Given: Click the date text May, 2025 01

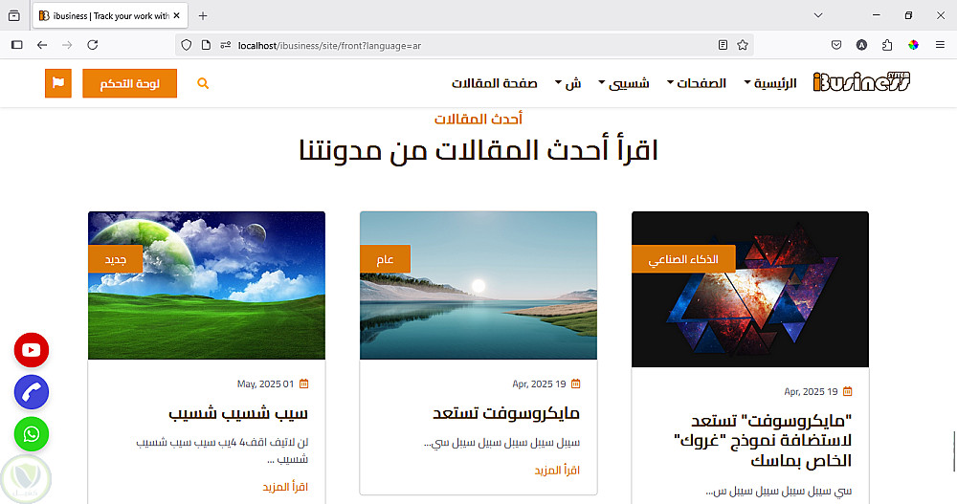Looking at the screenshot, I should (265, 383).
